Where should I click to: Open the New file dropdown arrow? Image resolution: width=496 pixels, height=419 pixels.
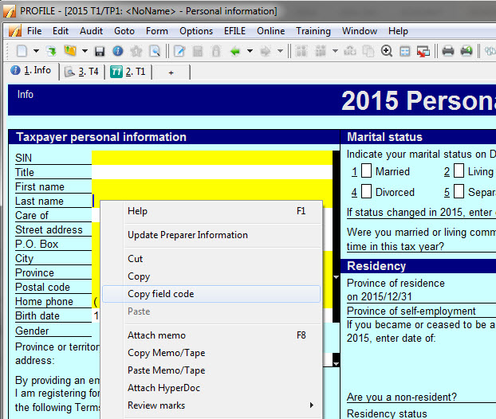[36, 50]
